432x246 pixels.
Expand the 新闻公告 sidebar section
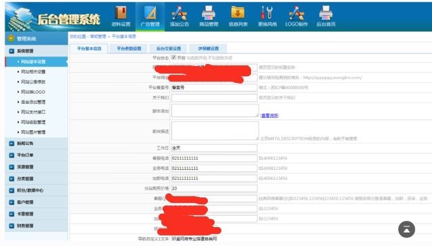click(x=36, y=144)
